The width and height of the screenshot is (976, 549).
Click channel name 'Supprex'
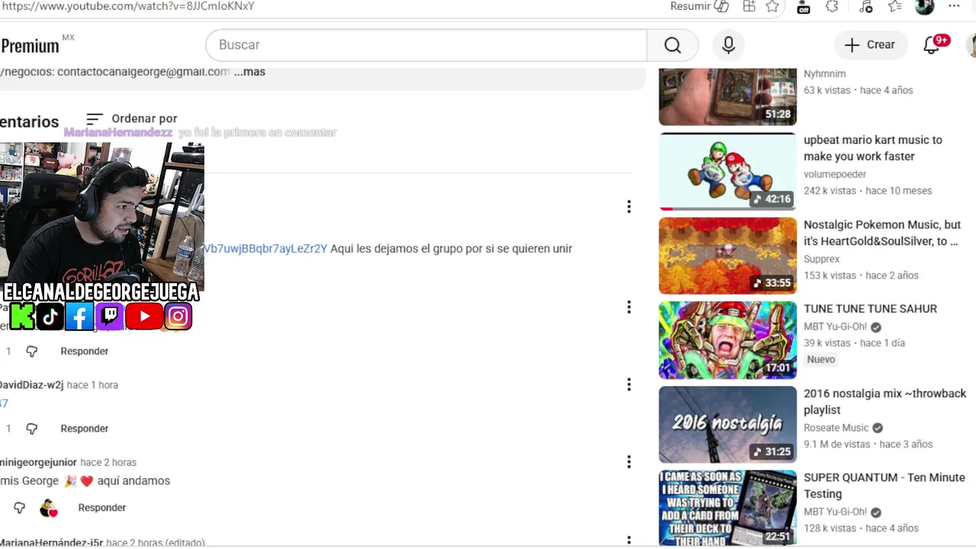click(x=821, y=259)
